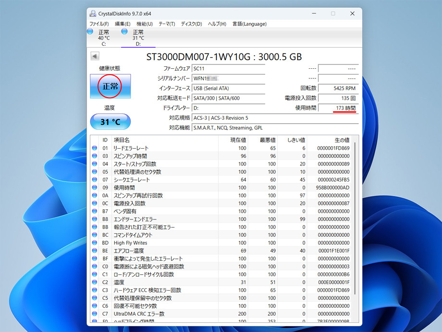
Task: Click status dot for ハードウェア ECC 検知エラー回数 row
Action: pos(95,290)
